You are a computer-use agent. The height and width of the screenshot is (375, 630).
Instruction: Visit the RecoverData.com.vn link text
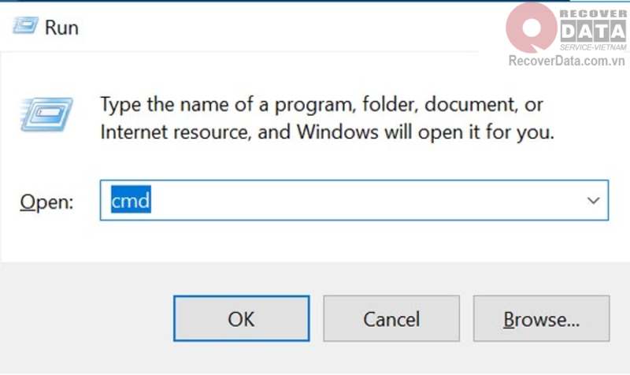[567, 61]
